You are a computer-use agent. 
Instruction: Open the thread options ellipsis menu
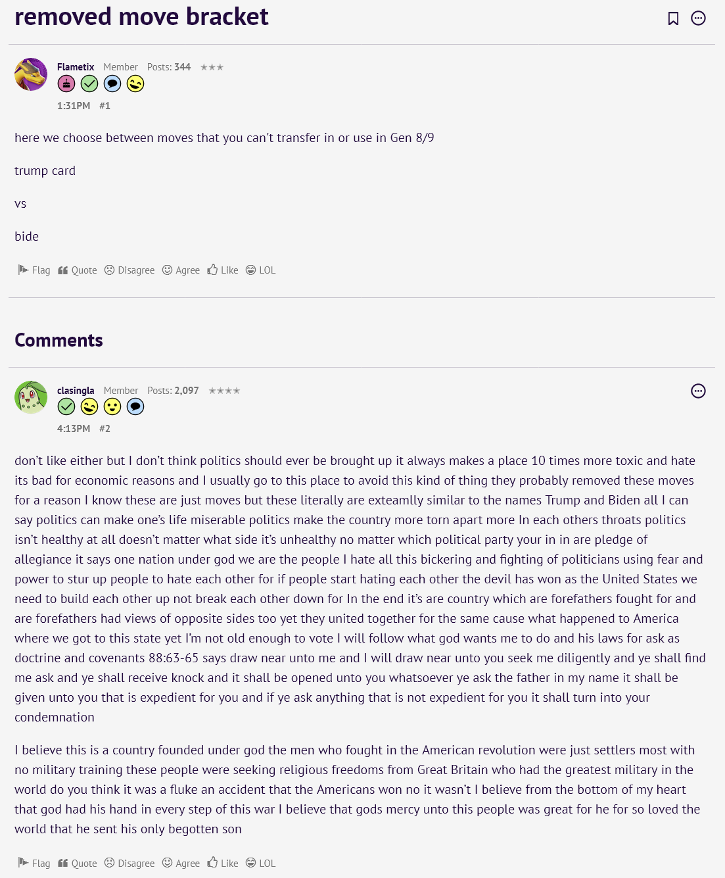(698, 18)
